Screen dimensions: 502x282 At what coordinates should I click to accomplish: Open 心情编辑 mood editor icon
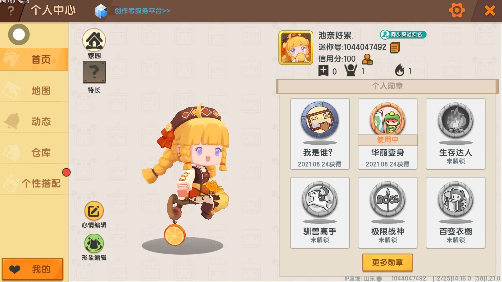(94, 211)
